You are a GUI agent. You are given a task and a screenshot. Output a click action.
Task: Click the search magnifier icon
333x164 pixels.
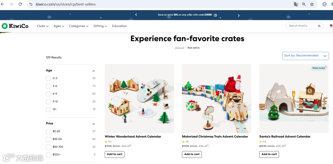[x=319, y=26]
